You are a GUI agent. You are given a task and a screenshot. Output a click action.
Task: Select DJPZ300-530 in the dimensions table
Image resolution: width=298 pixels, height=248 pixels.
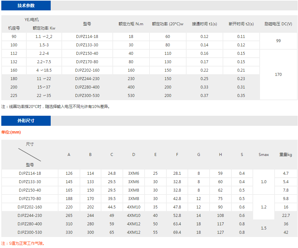30,232
